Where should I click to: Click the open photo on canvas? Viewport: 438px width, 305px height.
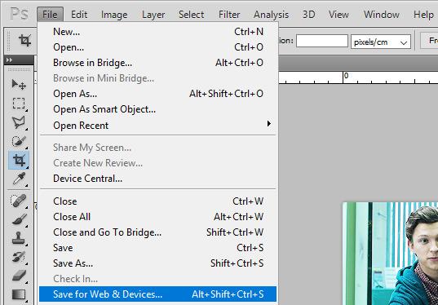click(390, 254)
